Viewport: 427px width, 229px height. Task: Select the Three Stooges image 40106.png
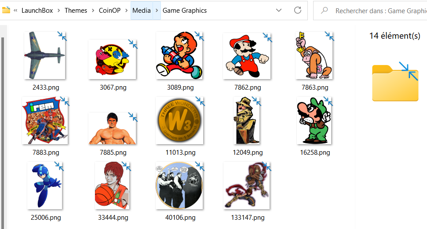click(x=179, y=185)
